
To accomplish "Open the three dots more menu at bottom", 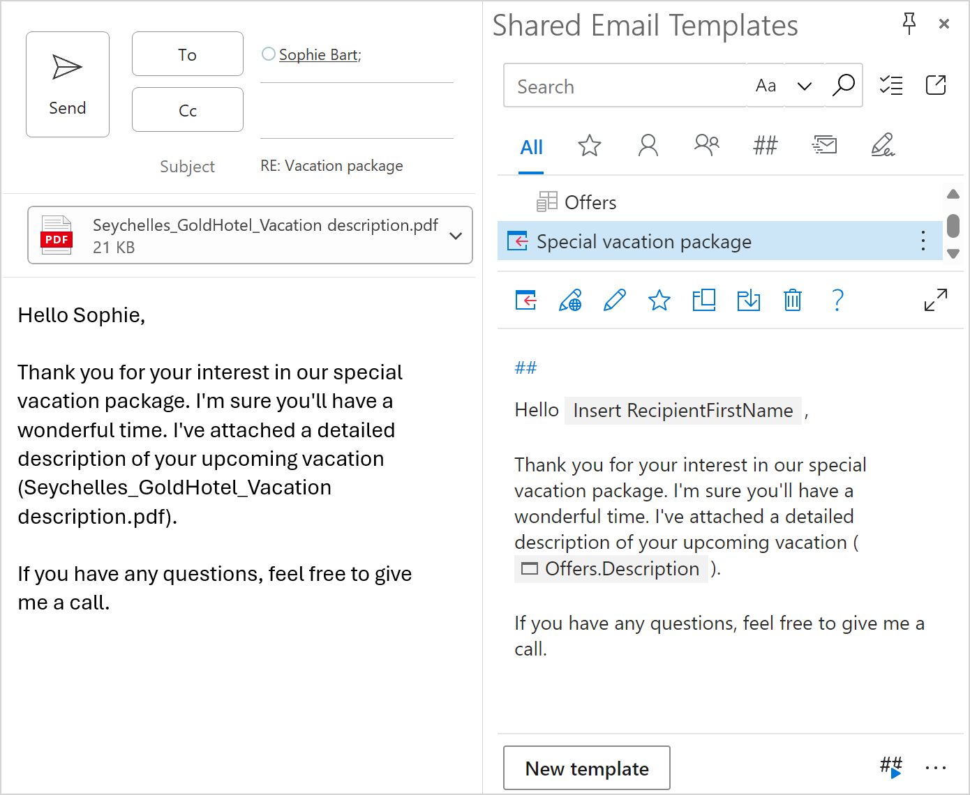I will [936, 768].
